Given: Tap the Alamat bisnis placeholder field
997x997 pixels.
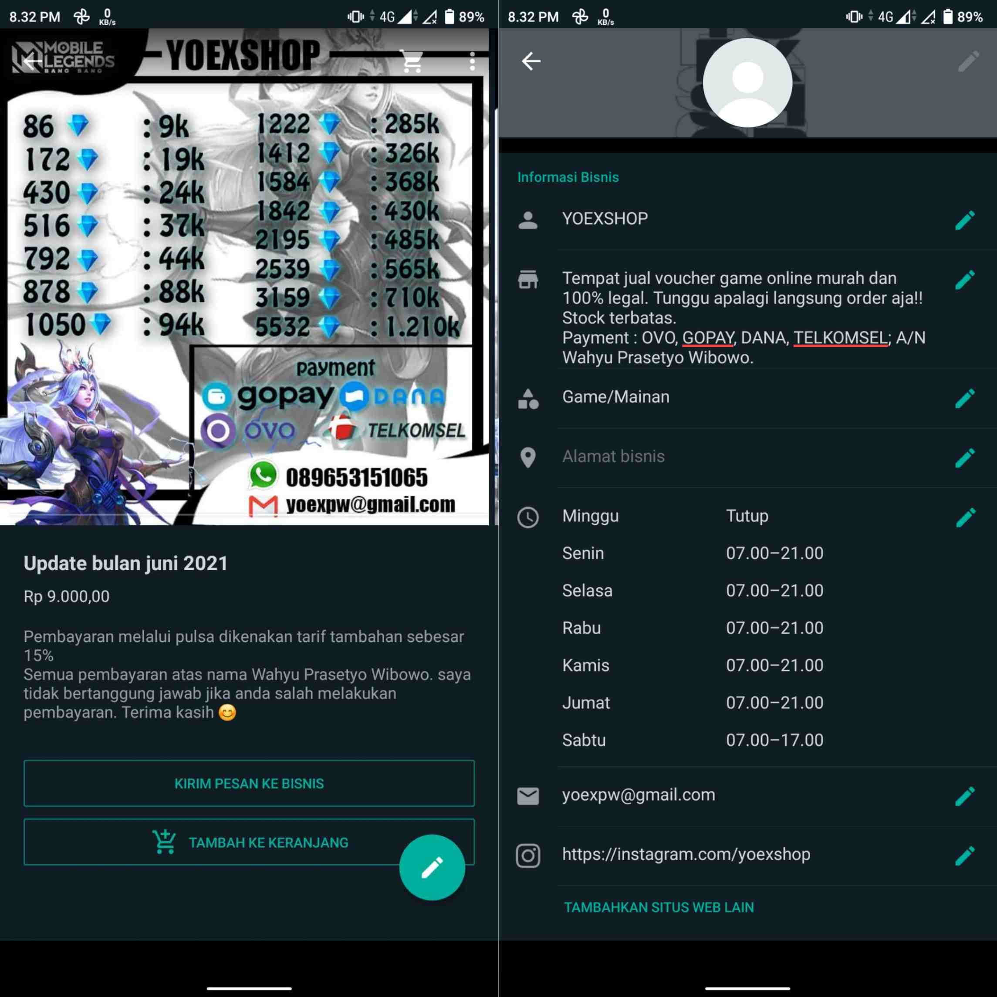Looking at the screenshot, I should point(613,456).
